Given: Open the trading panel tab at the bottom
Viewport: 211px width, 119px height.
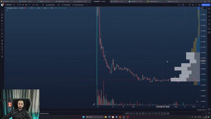Looking at the screenshot, I should click(44, 113).
